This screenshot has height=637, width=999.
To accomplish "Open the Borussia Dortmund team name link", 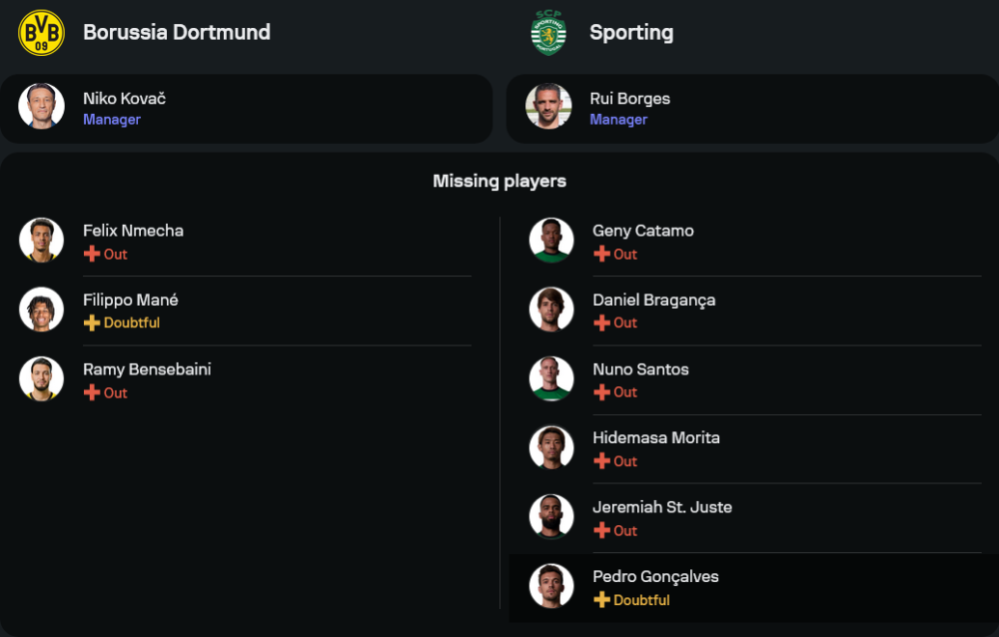I will click(177, 32).
